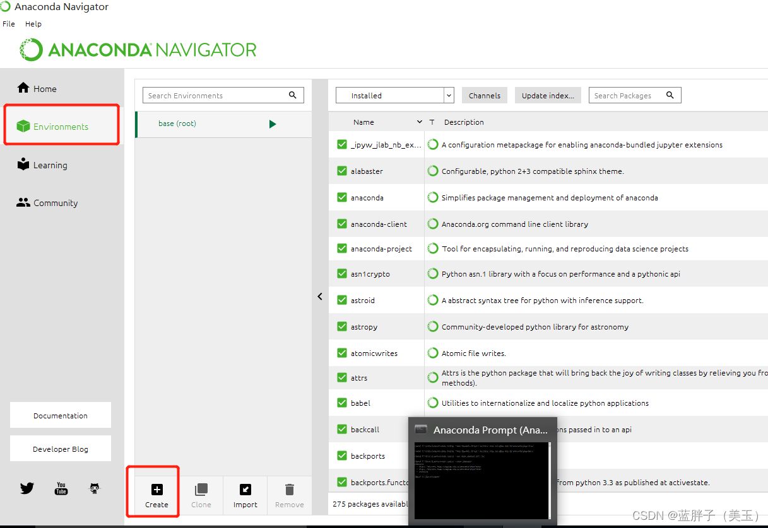This screenshot has height=528, width=768.
Task: Open the Documentation page
Action: (60, 415)
